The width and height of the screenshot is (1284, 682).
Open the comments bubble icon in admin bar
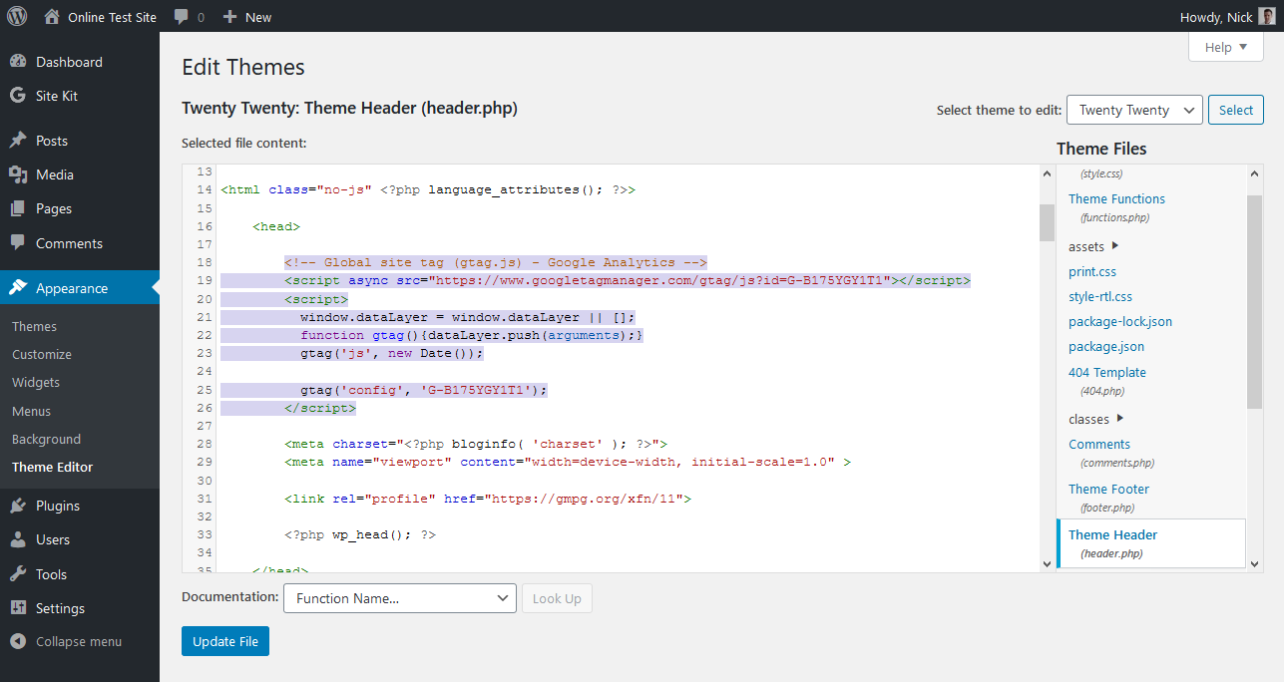[x=181, y=17]
